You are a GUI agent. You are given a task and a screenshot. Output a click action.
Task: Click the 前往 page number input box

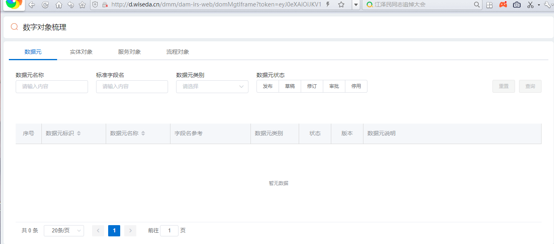tap(169, 230)
